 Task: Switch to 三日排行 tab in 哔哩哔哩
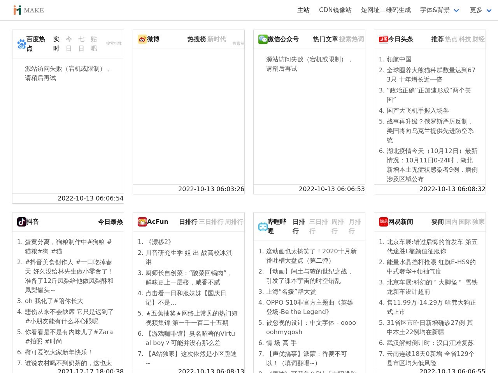pyautogui.click(x=319, y=227)
